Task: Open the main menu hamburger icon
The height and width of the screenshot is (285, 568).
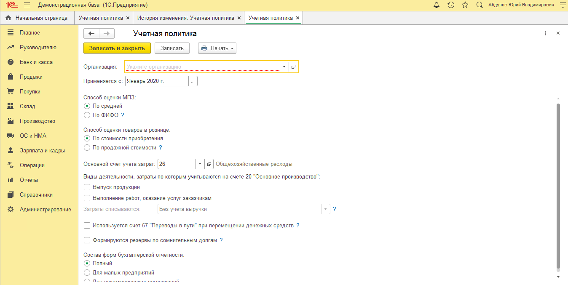Action: [x=27, y=5]
